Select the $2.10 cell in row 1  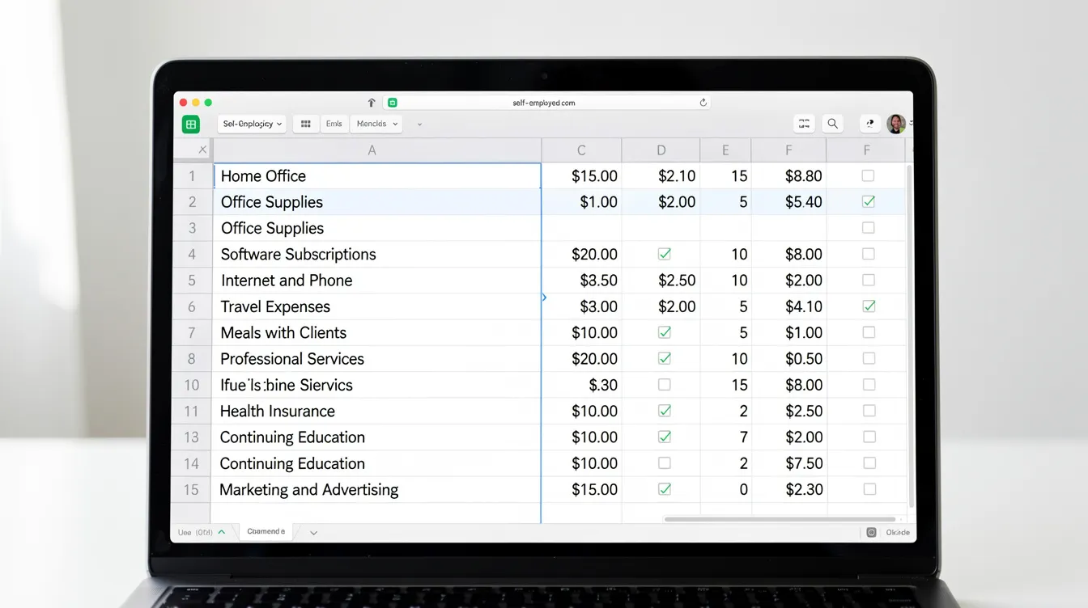661,175
